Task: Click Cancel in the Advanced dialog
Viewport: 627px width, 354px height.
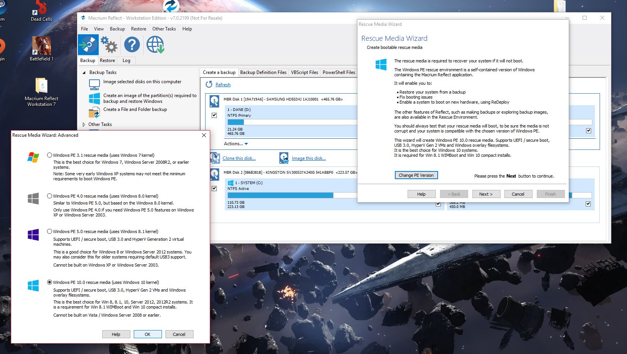Action: tap(179, 334)
